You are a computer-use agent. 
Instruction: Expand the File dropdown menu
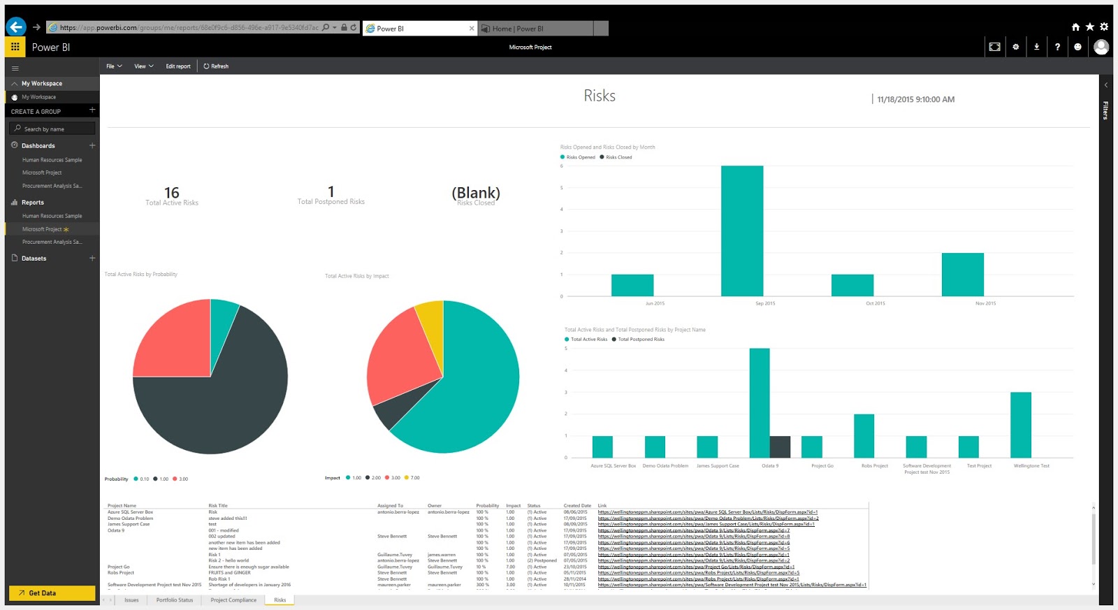click(x=114, y=66)
